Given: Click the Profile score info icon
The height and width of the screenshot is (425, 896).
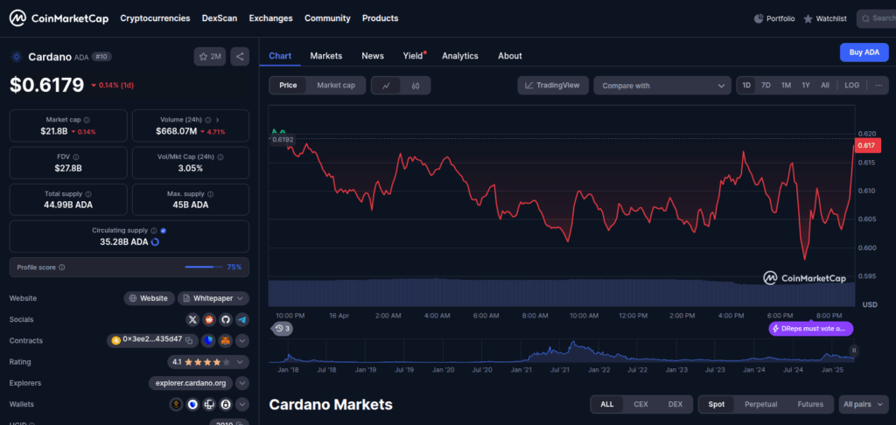Looking at the screenshot, I should (x=62, y=268).
